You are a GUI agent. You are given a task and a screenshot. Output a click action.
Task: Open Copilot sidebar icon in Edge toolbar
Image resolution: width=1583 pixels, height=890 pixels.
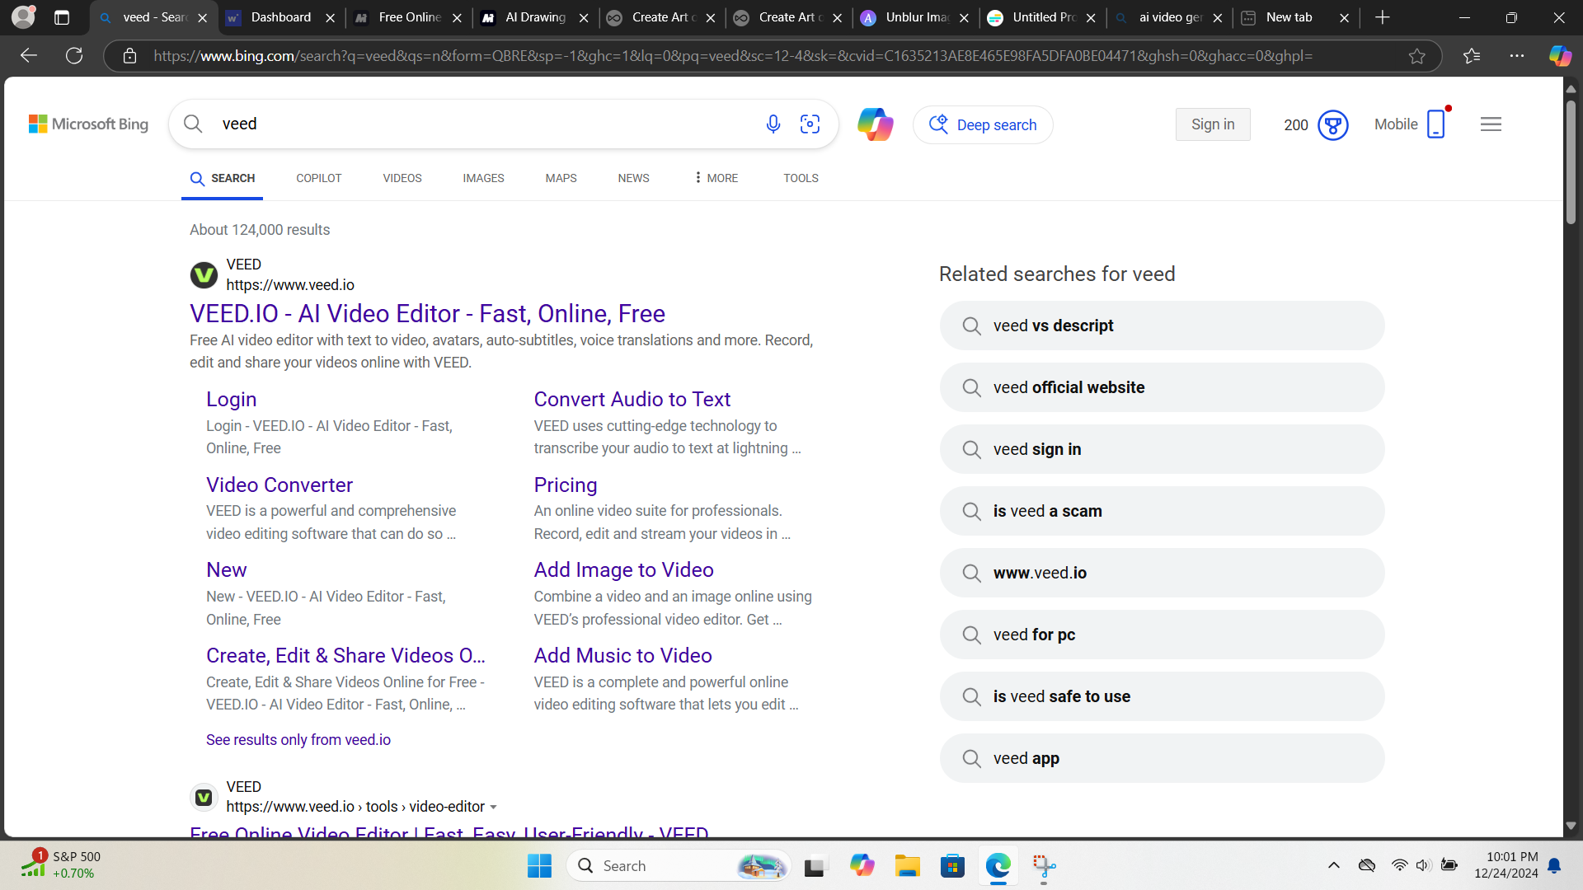(x=1560, y=56)
